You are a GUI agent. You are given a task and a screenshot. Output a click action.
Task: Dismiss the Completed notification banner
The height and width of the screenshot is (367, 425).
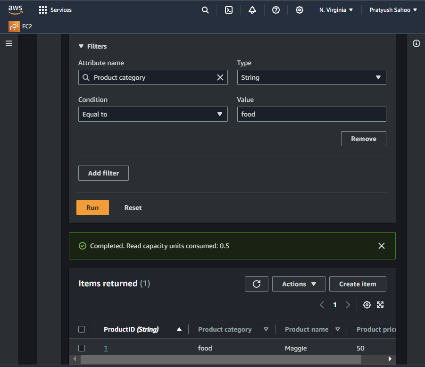[382, 246]
